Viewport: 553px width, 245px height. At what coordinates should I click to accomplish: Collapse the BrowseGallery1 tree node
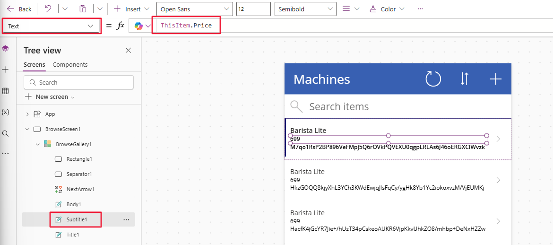(x=37, y=144)
